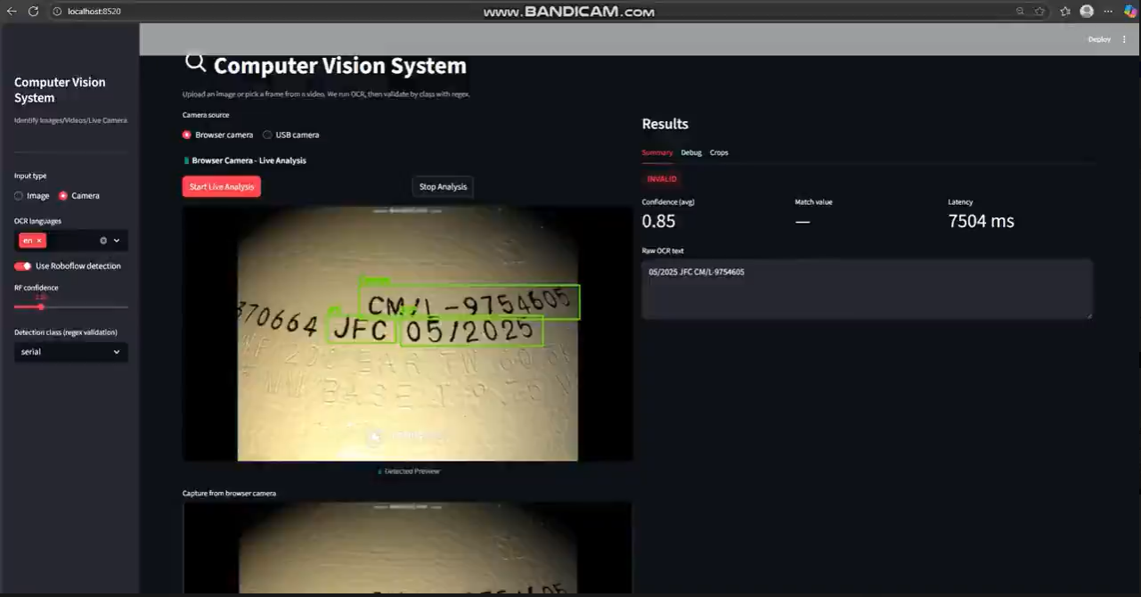This screenshot has width=1141, height=597.
Task: Adjust the RF confidence slider handle
Action: tap(41, 307)
